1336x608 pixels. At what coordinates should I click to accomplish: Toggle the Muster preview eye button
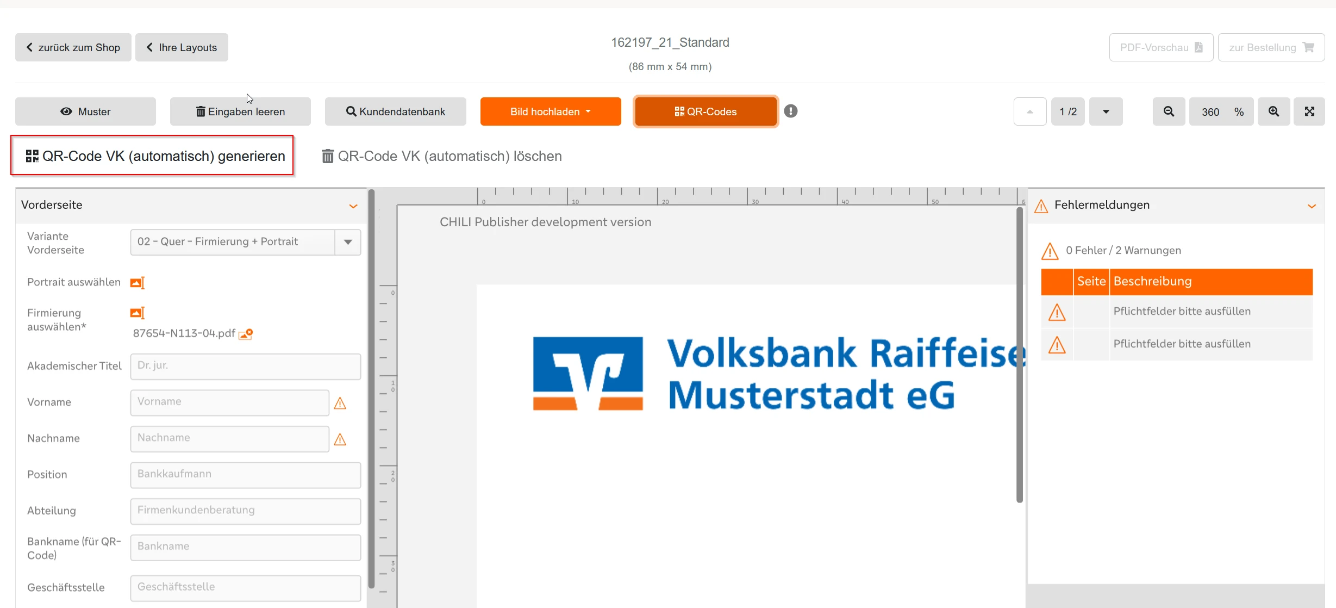[x=85, y=111]
